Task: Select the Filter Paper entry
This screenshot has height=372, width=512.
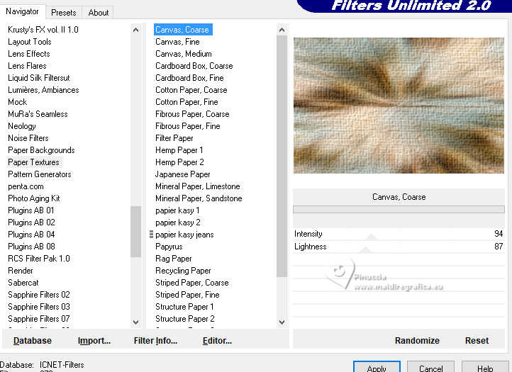Action: (x=174, y=138)
